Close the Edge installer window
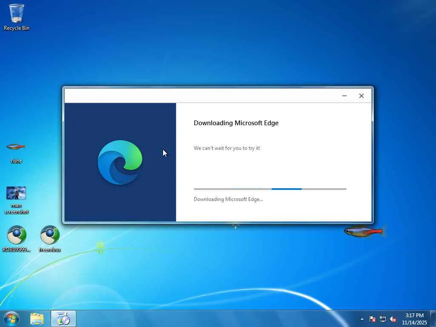 [x=361, y=96]
